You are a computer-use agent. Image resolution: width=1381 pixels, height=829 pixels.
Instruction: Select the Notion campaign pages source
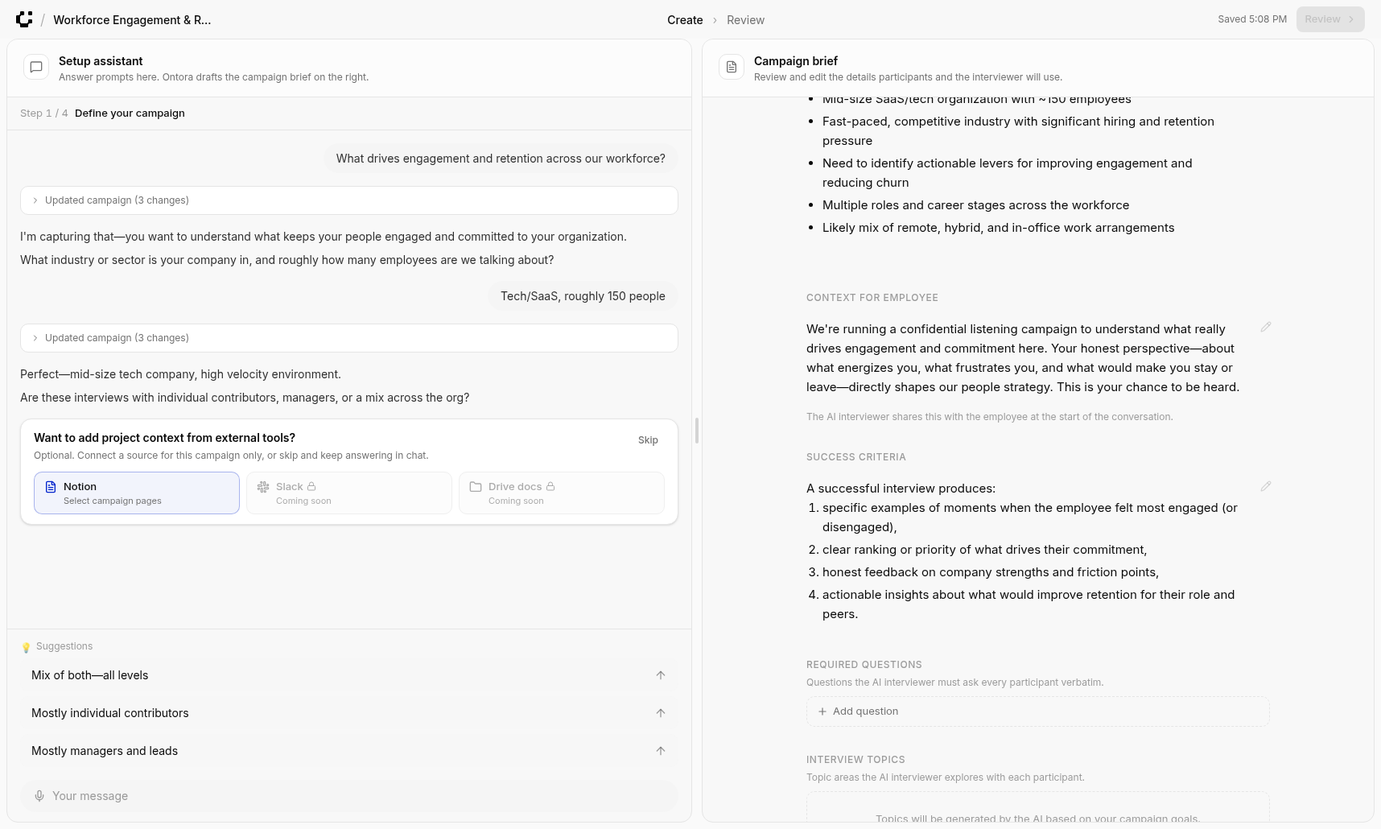[x=137, y=493]
